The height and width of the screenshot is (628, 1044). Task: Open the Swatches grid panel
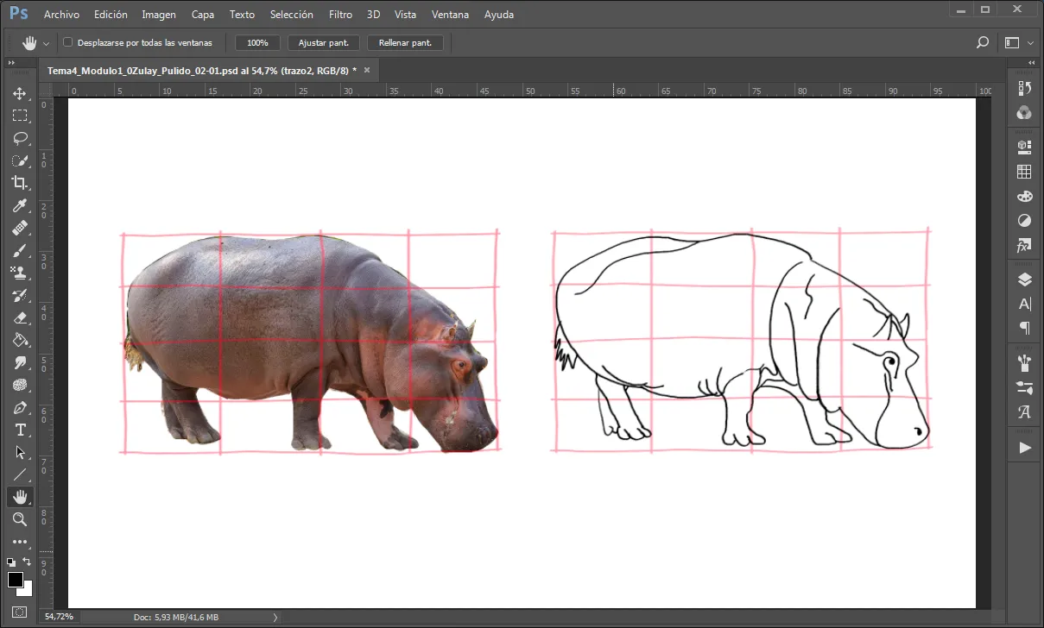point(1025,171)
